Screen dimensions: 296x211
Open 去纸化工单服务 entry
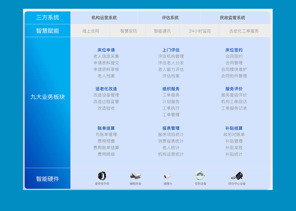[244, 31]
